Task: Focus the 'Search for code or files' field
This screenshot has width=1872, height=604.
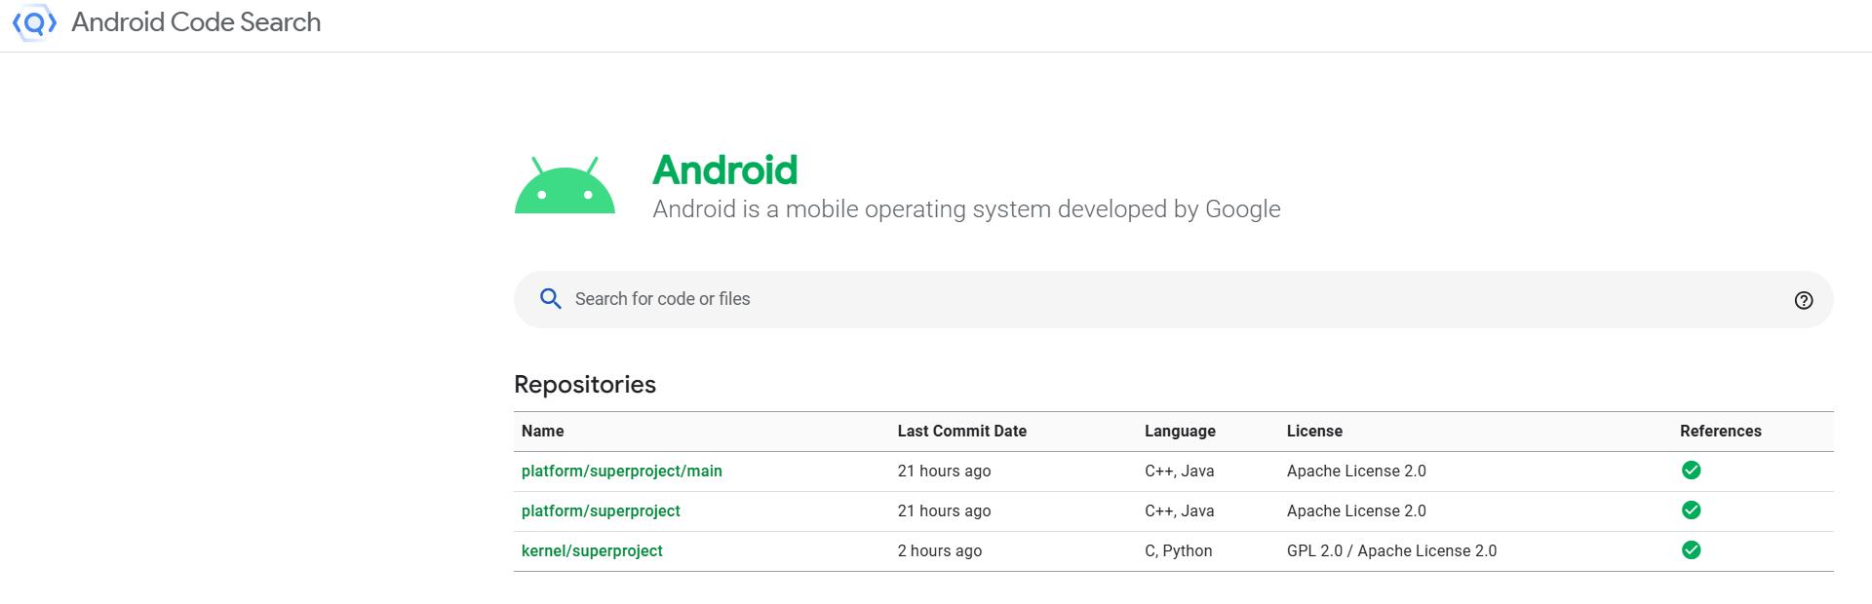Action: [1174, 299]
